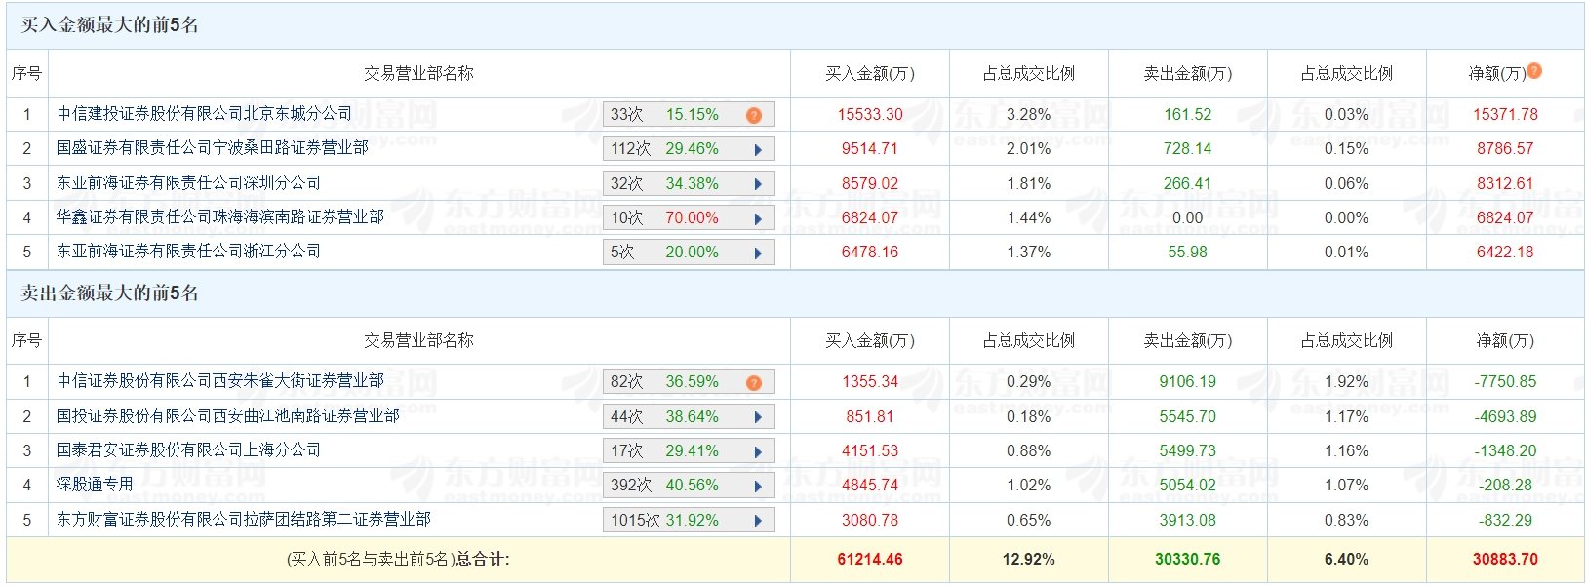
Task: Click the net amount -832.29
Action: [1505, 520]
